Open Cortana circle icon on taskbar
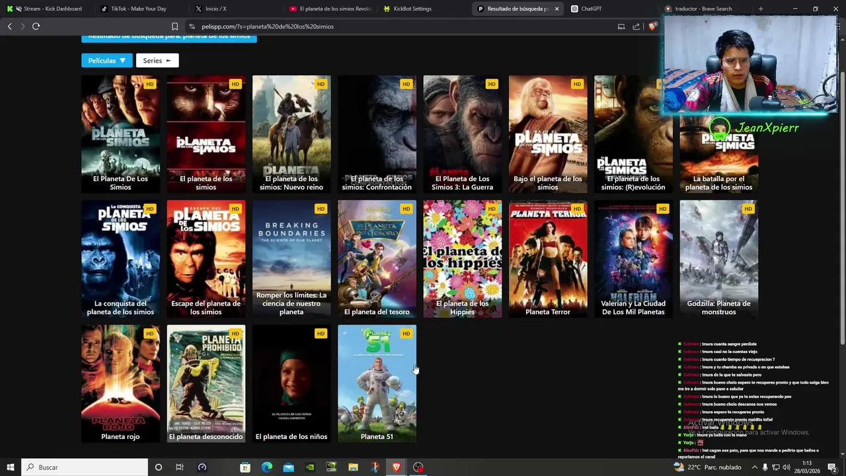The width and height of the screenshot is (846, 476). (x=158, y=467)
